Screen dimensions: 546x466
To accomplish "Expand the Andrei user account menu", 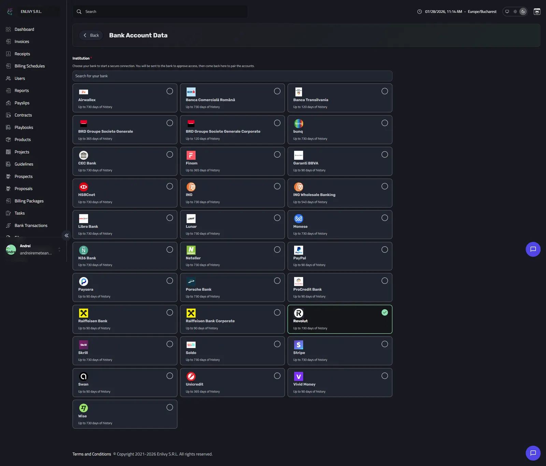I will point(33,250).
